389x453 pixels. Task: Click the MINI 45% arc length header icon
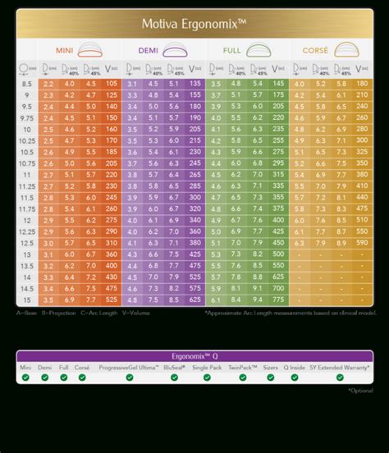91,70
